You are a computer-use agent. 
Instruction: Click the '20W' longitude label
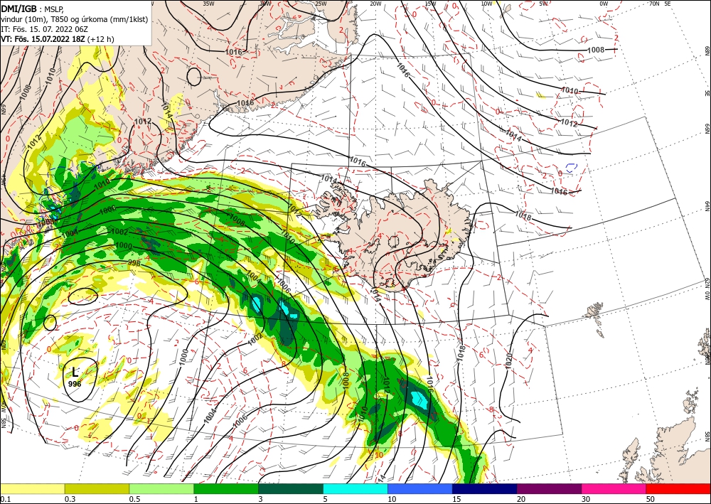tap(375, 4)
